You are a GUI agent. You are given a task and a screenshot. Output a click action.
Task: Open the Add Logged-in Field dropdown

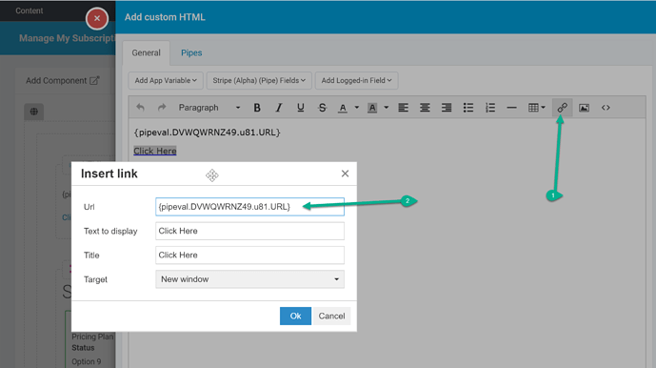click(x=356, y=80)
